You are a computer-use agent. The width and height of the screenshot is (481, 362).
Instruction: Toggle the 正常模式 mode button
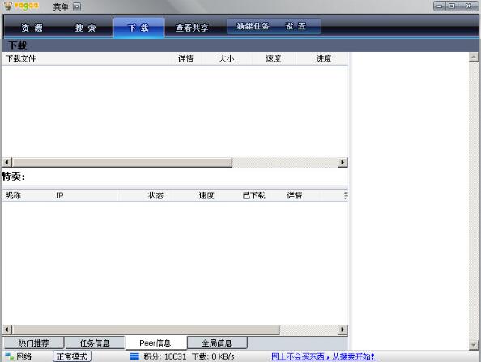(72, 356)
